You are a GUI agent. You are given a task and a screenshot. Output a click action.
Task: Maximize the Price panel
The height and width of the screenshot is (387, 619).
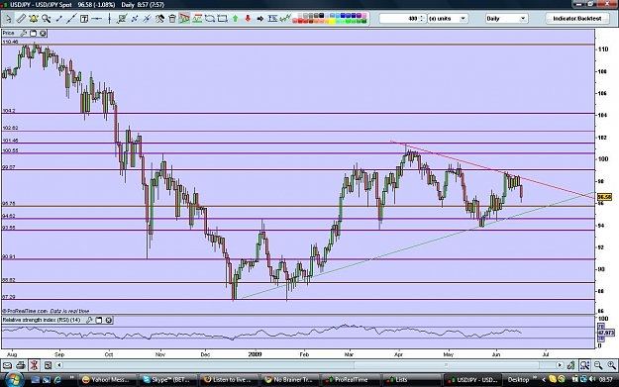34,33
